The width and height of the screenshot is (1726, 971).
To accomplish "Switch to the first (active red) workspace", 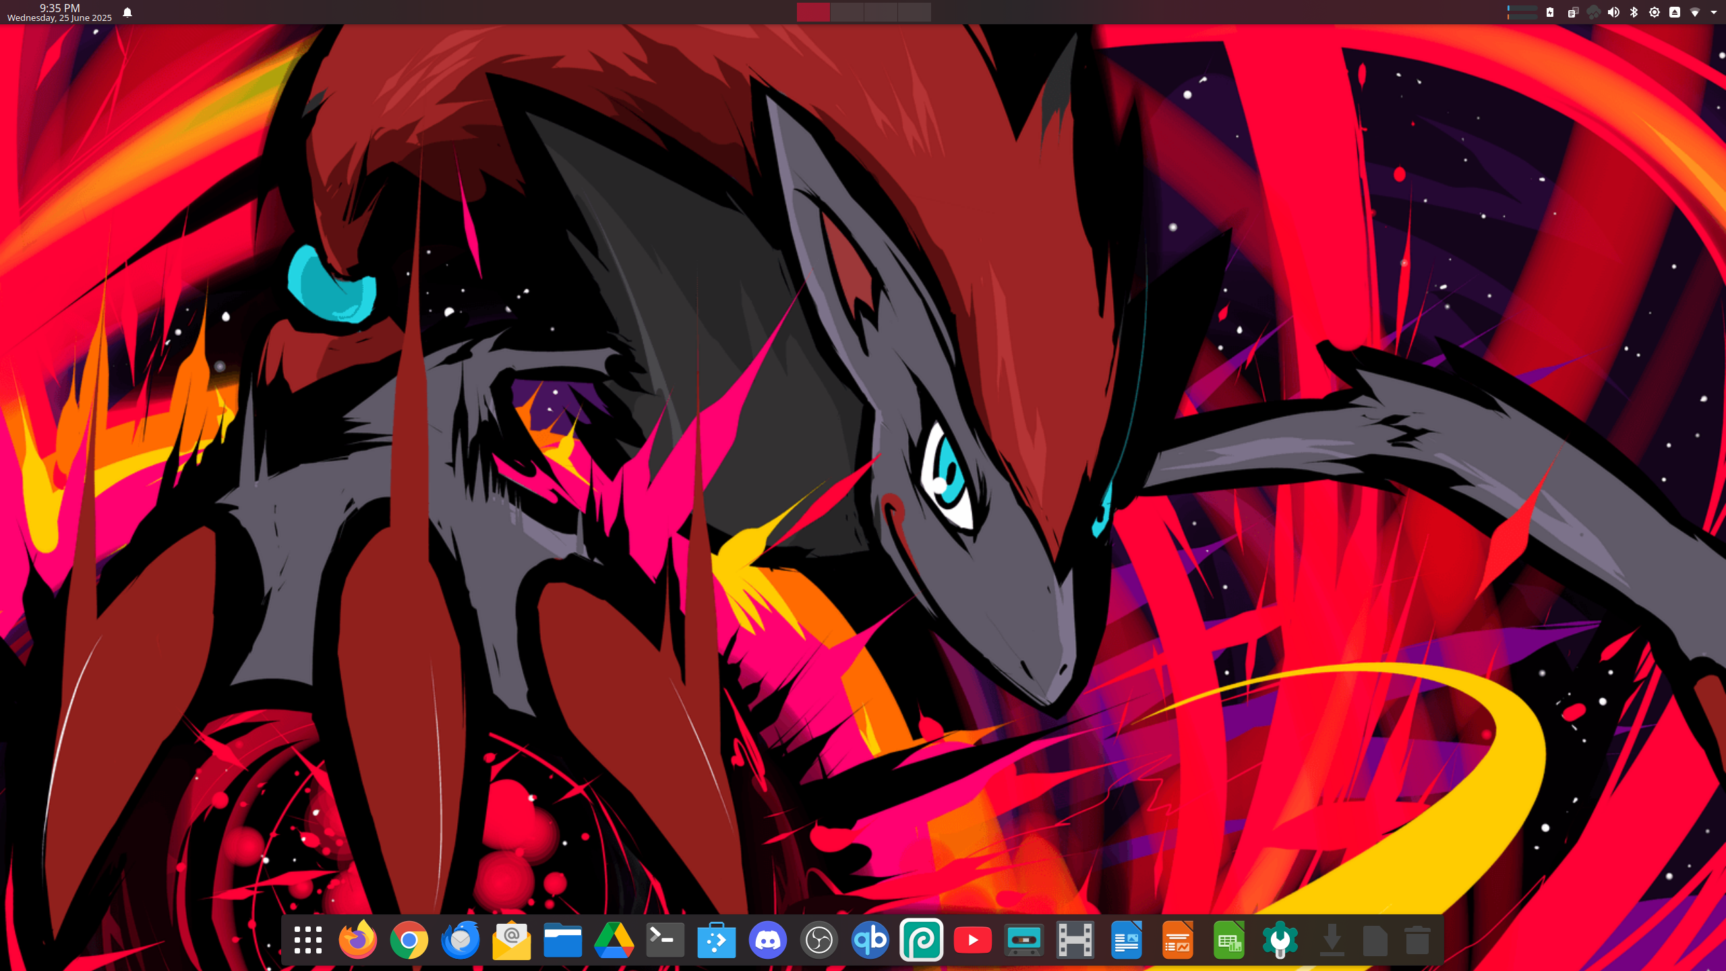I will click(813, 12).
